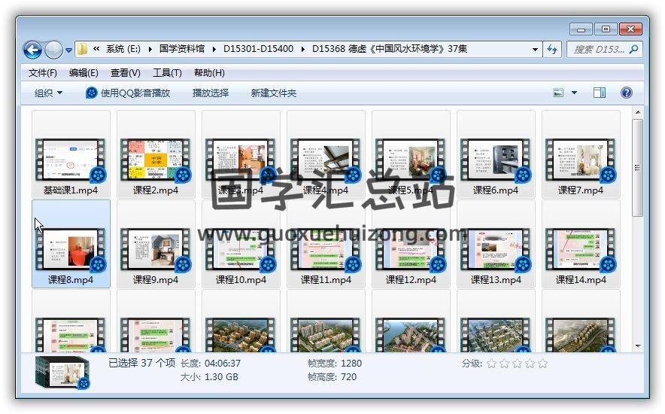Open the help question mark icon
This screenshot has height=414, width=665.
626,93
